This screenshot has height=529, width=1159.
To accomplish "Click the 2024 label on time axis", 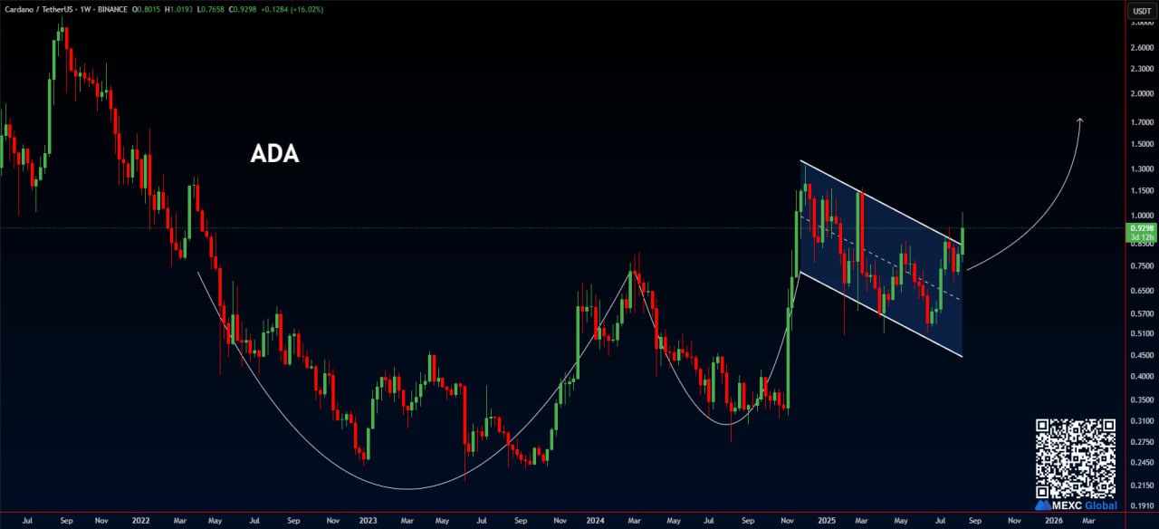I will 595,521.
